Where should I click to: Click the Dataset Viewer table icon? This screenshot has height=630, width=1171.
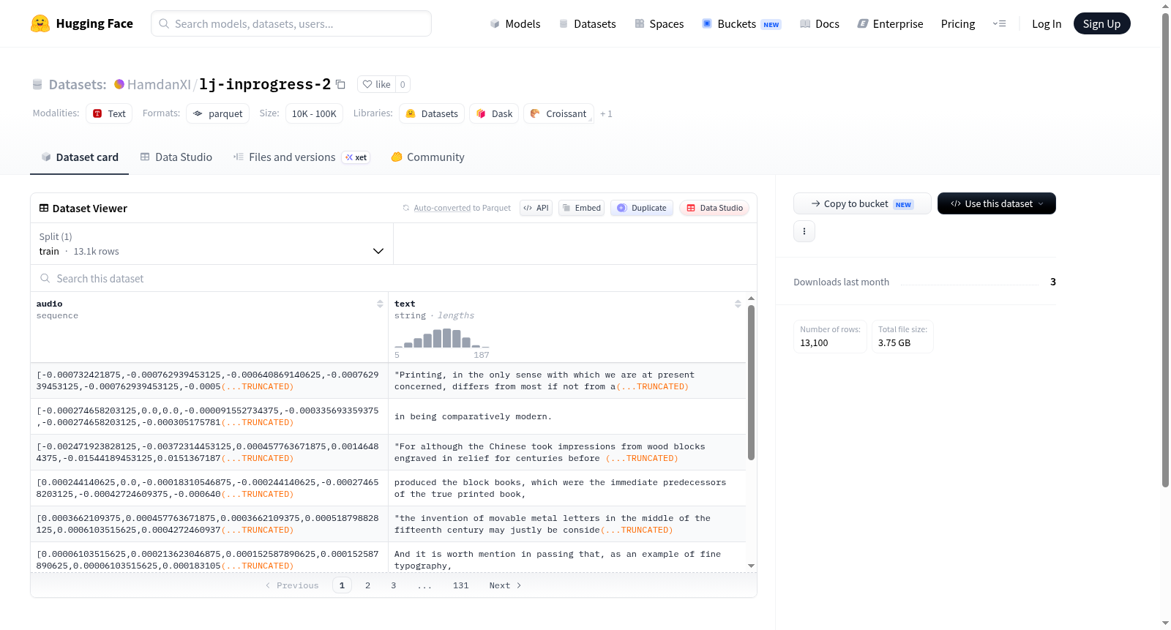pos(44,208)
